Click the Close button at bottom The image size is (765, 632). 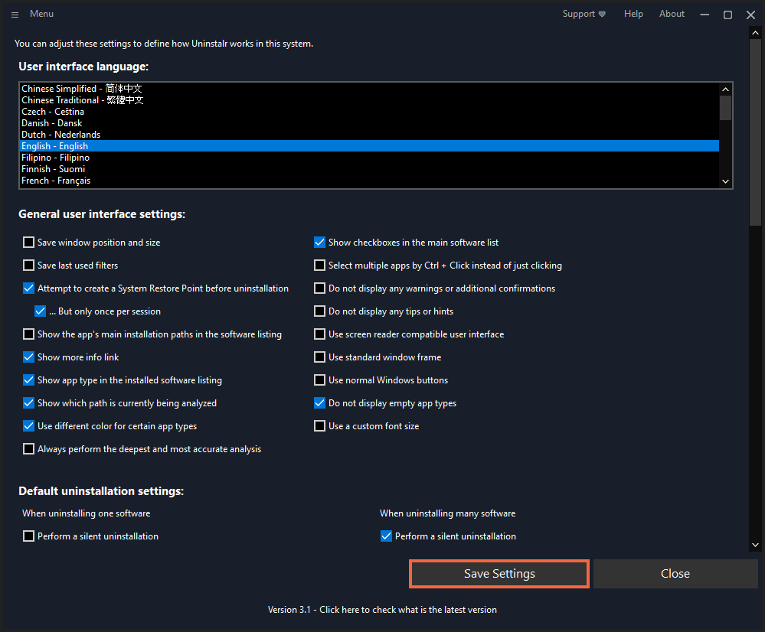tap(675, 574)
